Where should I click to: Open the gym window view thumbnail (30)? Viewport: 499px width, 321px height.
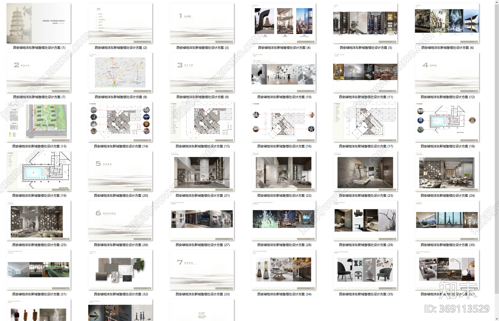pos(447,220)
